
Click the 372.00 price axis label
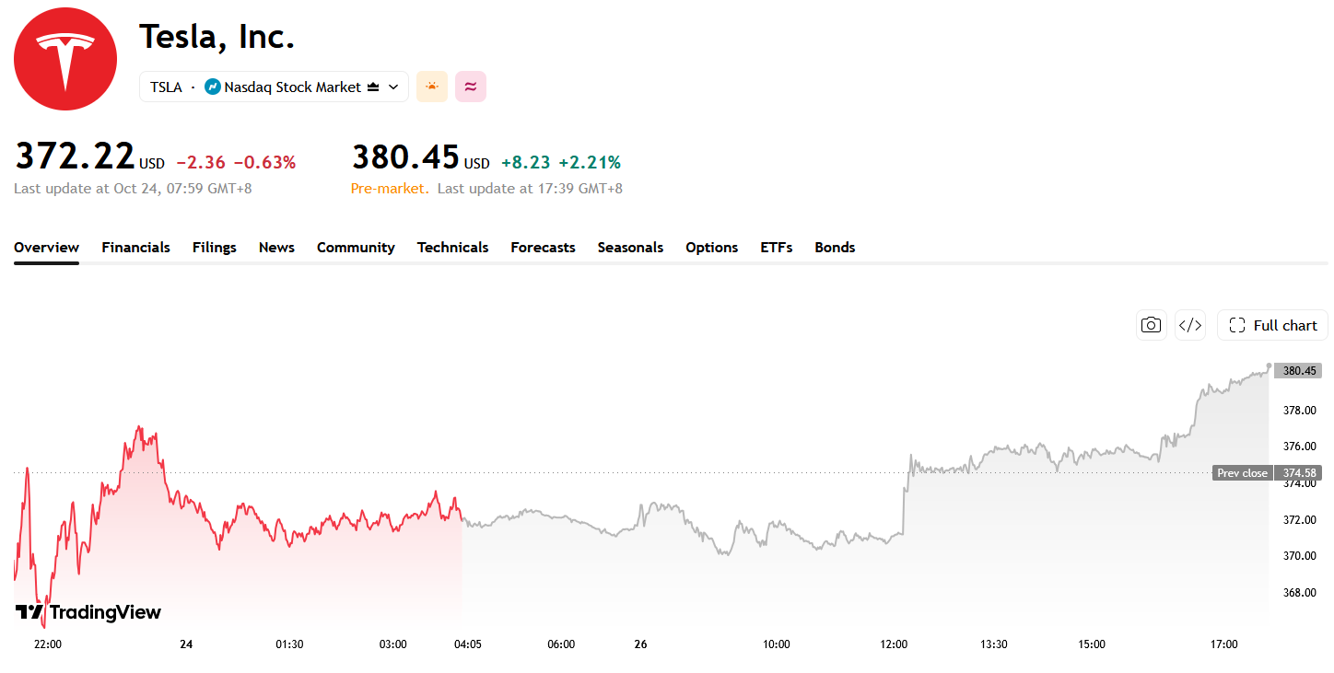1300,519
